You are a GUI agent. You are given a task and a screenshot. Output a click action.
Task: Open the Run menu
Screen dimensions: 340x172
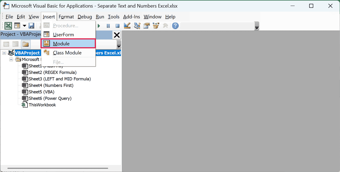tap(100, 17)
